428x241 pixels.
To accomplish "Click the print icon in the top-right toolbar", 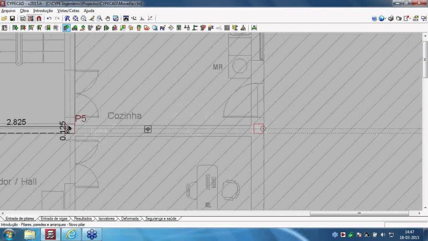I will click(x=391, y=18).
